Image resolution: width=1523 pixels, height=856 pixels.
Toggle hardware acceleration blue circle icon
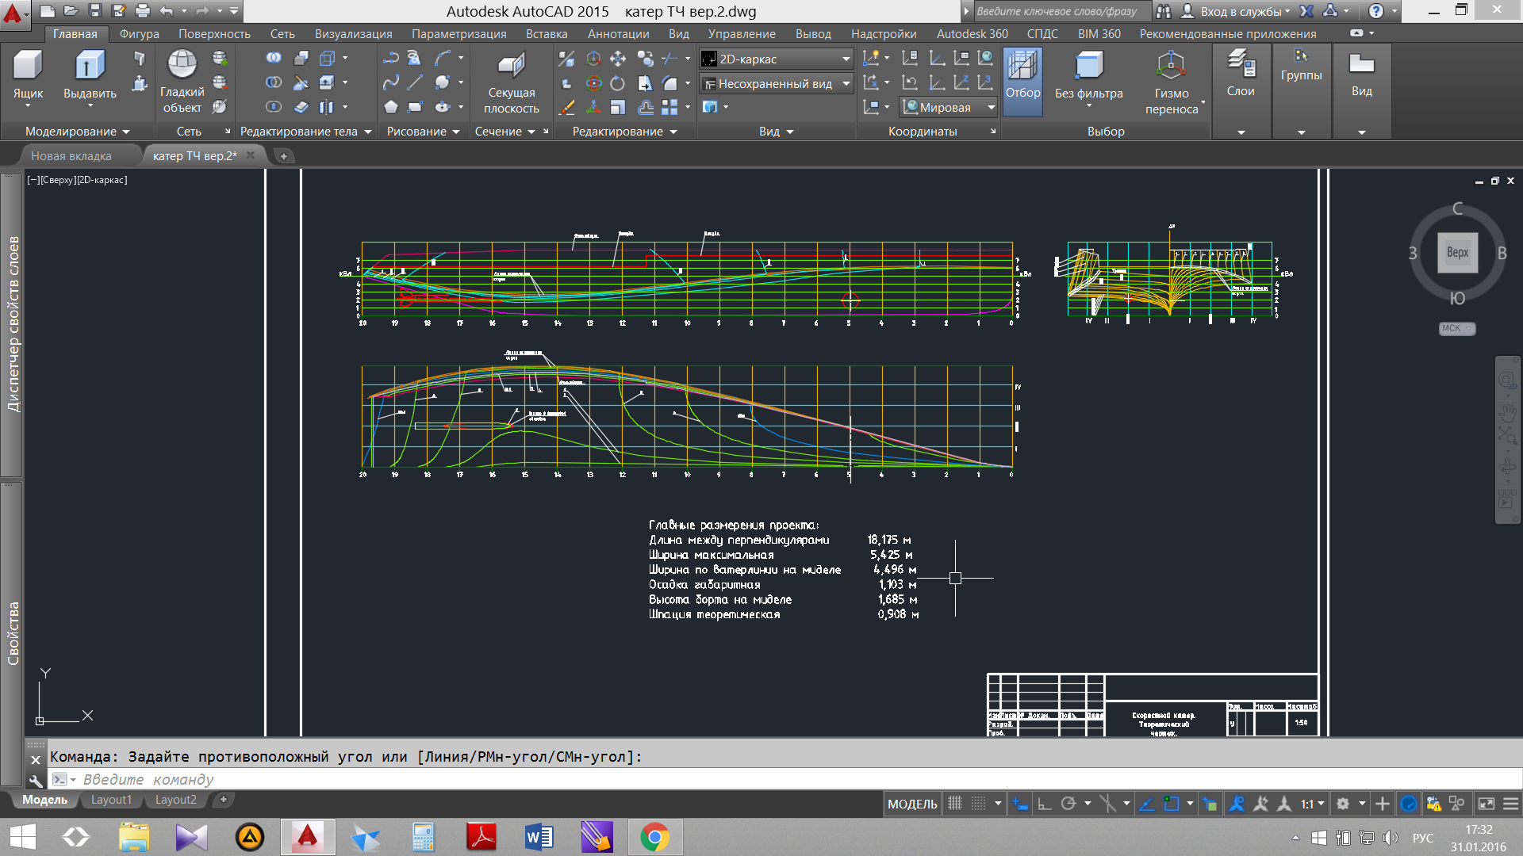tap(1409, 804)
